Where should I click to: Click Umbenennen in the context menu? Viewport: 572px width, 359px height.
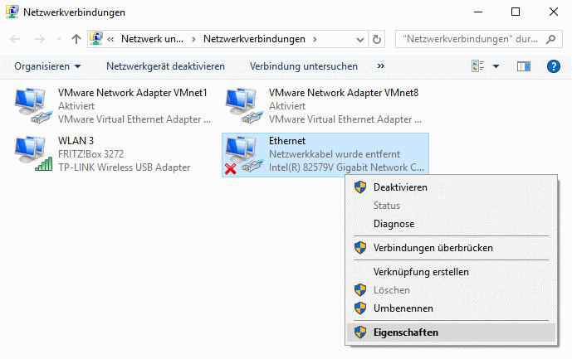tap(403, 308)
